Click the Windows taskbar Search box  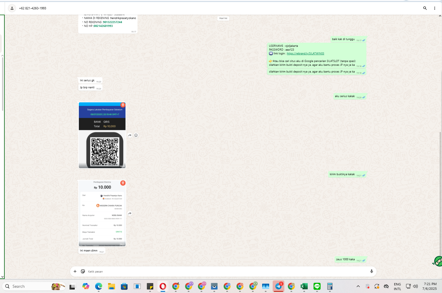34,286
